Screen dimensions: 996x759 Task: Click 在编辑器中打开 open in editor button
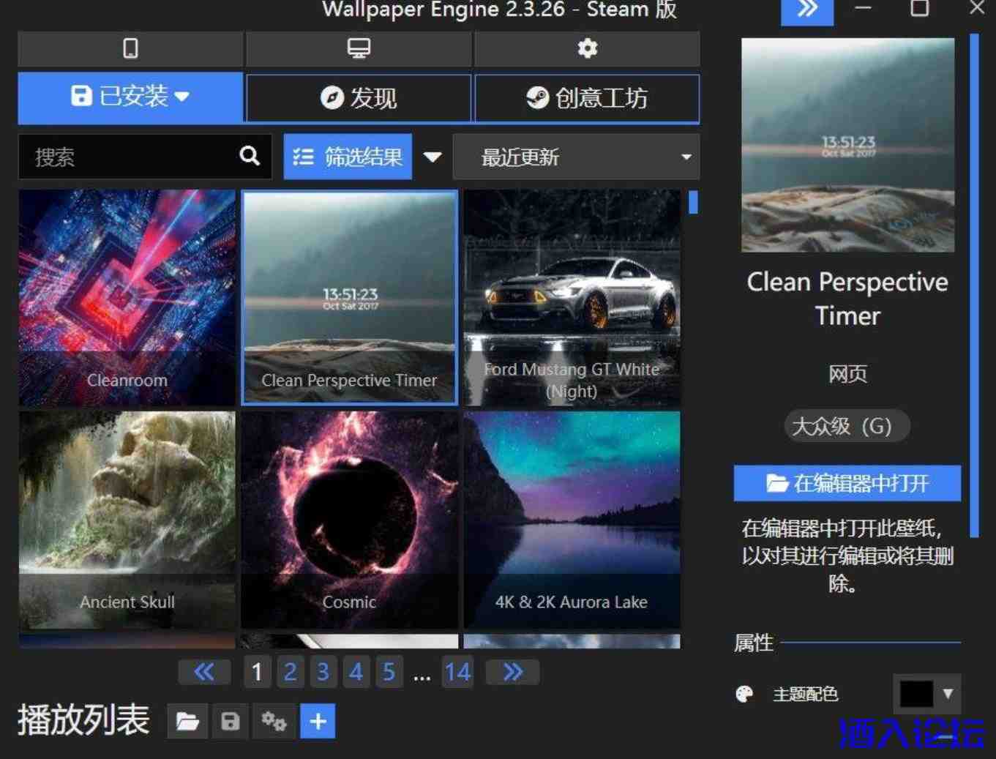[x=847, y=483]
